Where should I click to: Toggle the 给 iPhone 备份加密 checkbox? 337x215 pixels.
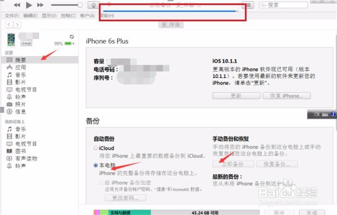click(101, 182)
